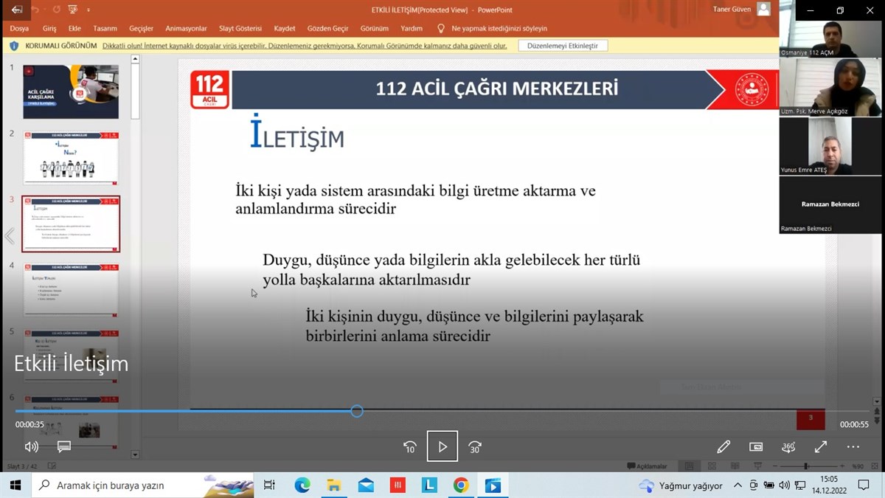Click the system tray speaker icon
This screenshot has width=885, height=498.
(783, 485)
